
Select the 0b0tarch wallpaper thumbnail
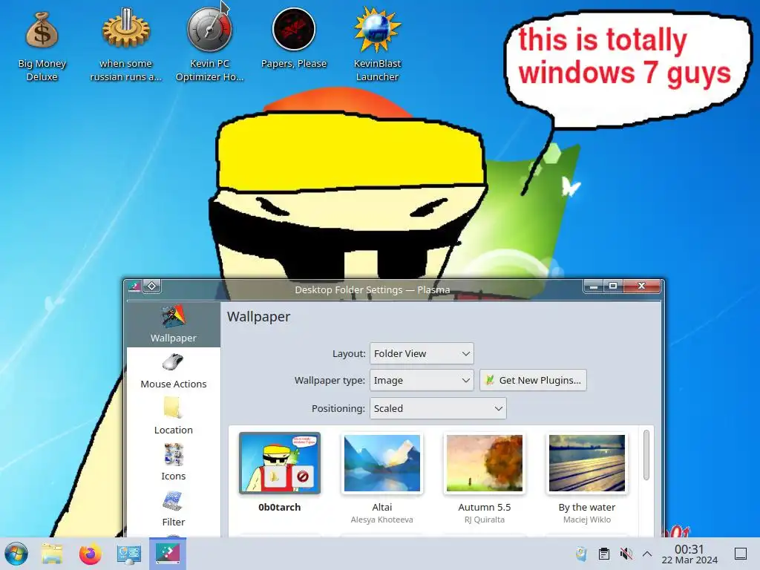tap(280, 463)
